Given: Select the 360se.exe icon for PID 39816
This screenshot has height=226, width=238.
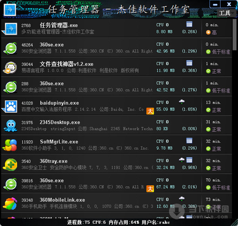Looking at the screenshot, I should [x=10, y=184].
